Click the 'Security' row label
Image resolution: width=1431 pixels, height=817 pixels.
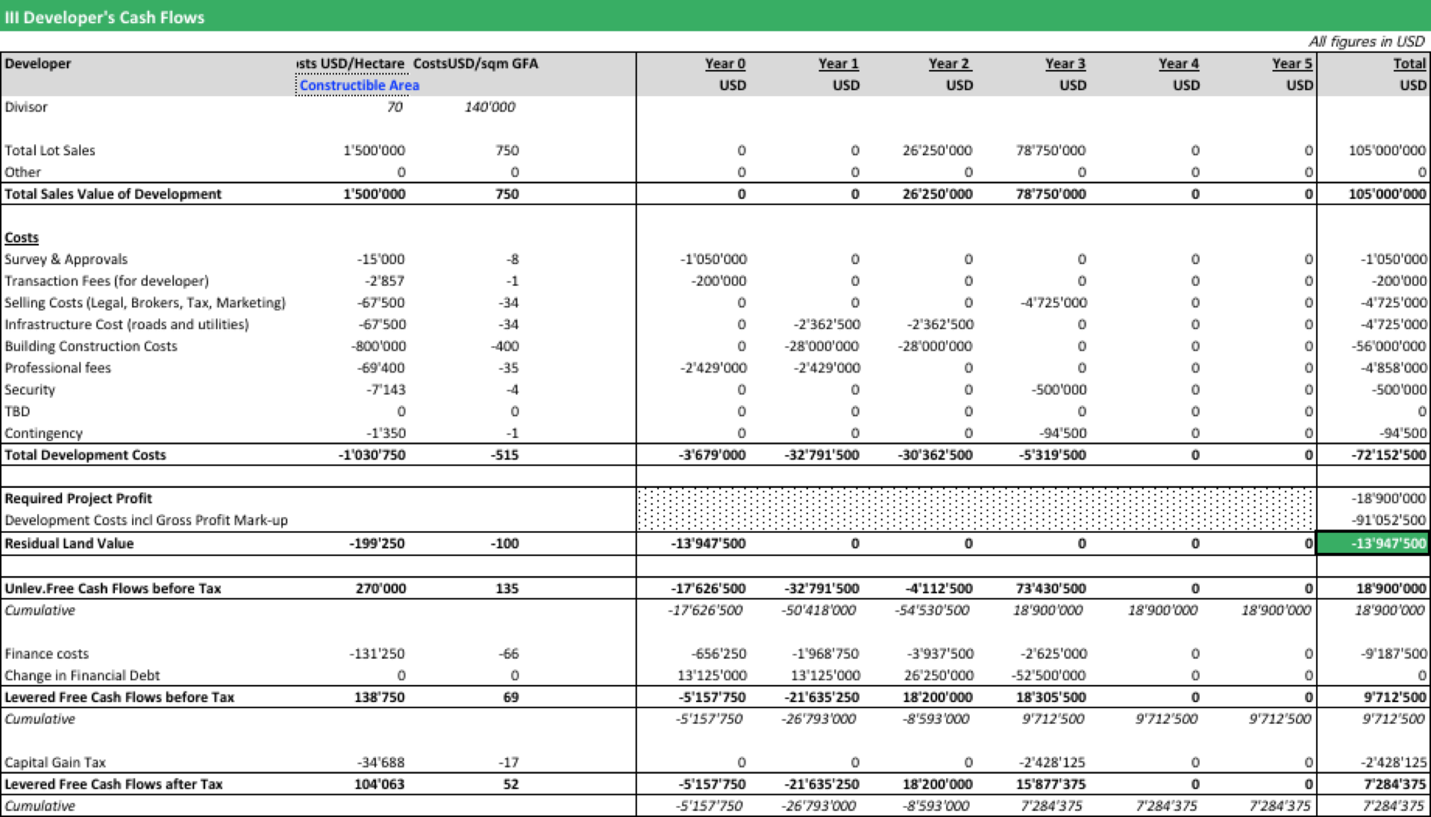pyautogui.click(x=30, y=389)
